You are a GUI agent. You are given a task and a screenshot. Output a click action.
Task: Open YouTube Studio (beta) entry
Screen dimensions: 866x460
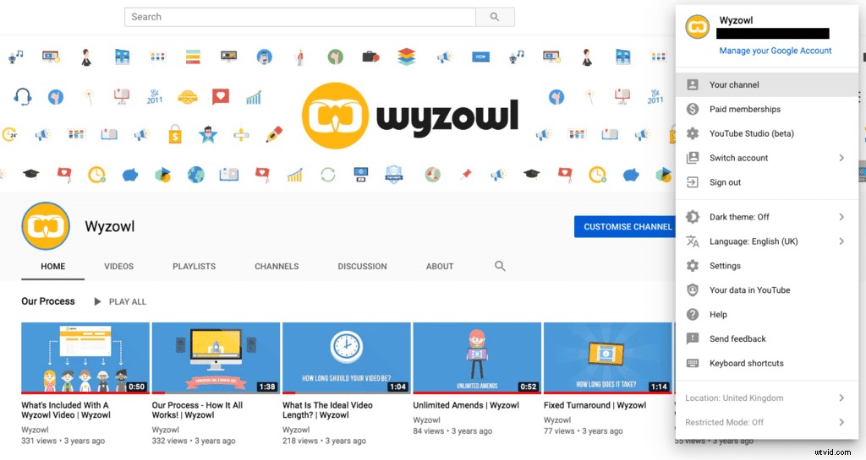click(x=766, y=133)
